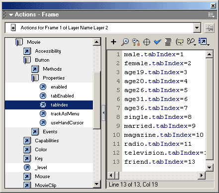Click the Insert target path crosshair icon
219x193 pixels.
click(x=146, y=42)
